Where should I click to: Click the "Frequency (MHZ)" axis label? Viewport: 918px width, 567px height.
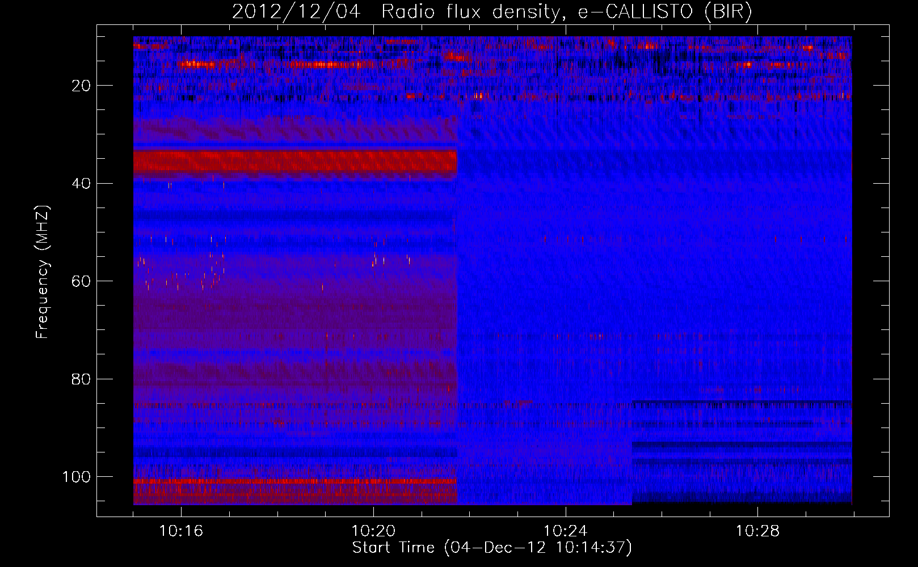click(x=43, y=272)
